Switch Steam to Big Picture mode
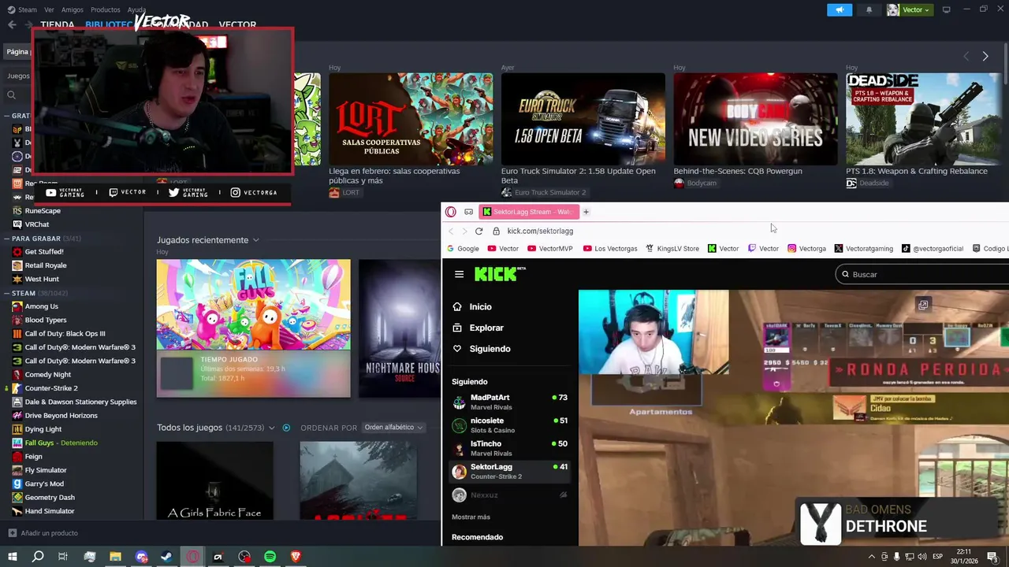 [946, 9]
